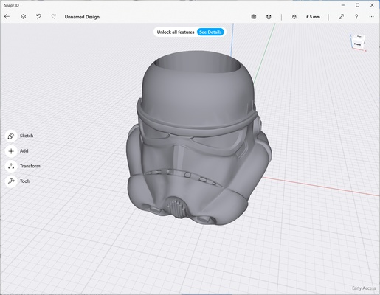The image size is (380, 295).
Task: Open the Sketch tool pencil icon
Action: [x=11, y=136]
